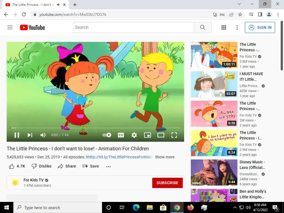
Task: Open Windows Start menu
Action: 7,207
